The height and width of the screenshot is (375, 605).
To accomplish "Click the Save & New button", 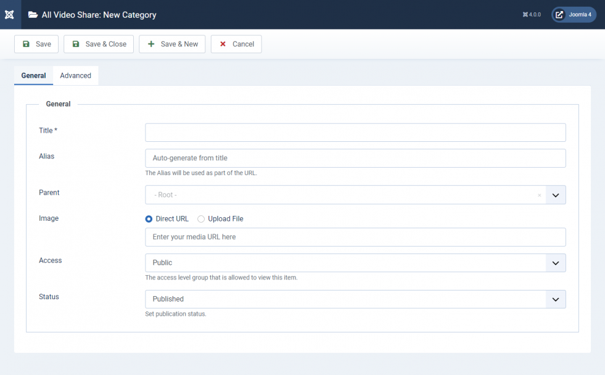I will (x=172, y=44).
